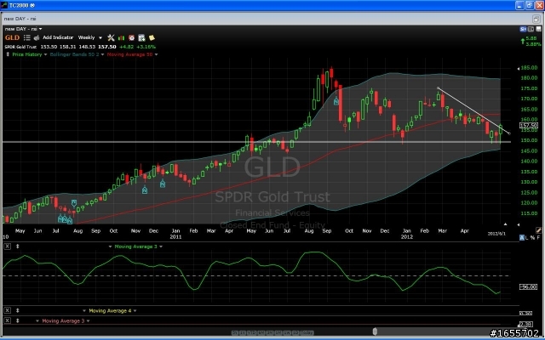Click the pencil drawing tools icon
The height and width of the screenshot is (340, 545).
pos(538,230)
